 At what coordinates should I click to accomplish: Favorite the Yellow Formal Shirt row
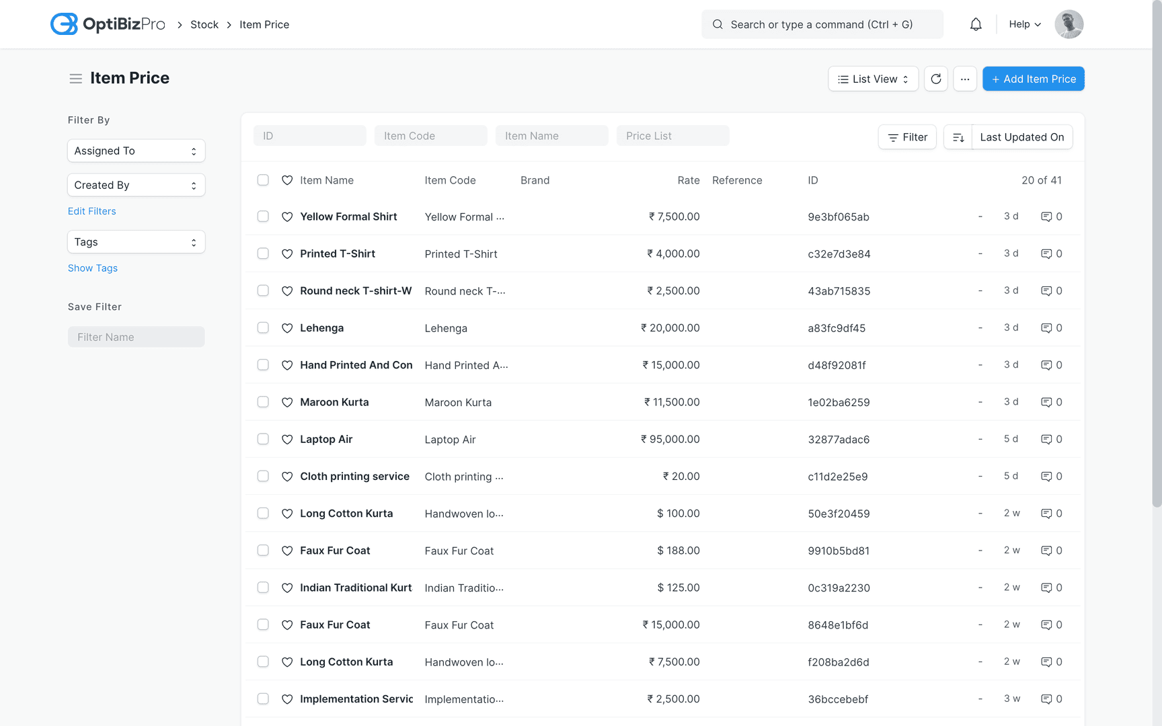[x=287, y=216]
